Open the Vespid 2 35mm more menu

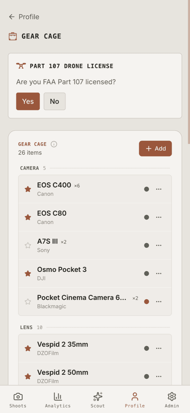click(159, 348)
